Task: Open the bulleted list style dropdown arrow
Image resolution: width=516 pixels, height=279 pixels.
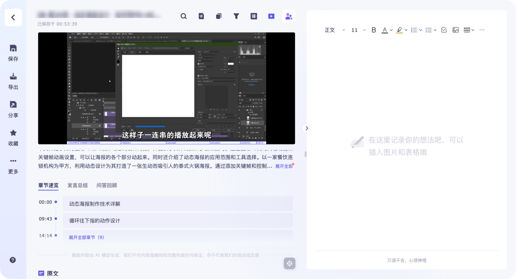Action: [435, 30]
